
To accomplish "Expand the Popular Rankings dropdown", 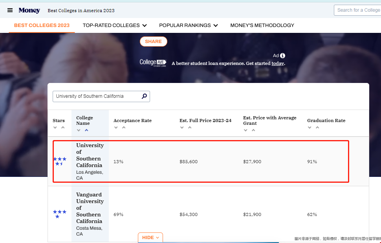I will point(188,25).
